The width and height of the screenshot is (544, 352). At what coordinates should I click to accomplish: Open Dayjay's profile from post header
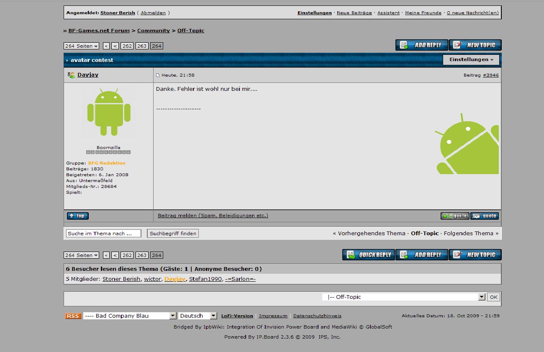tap(88, 75)
